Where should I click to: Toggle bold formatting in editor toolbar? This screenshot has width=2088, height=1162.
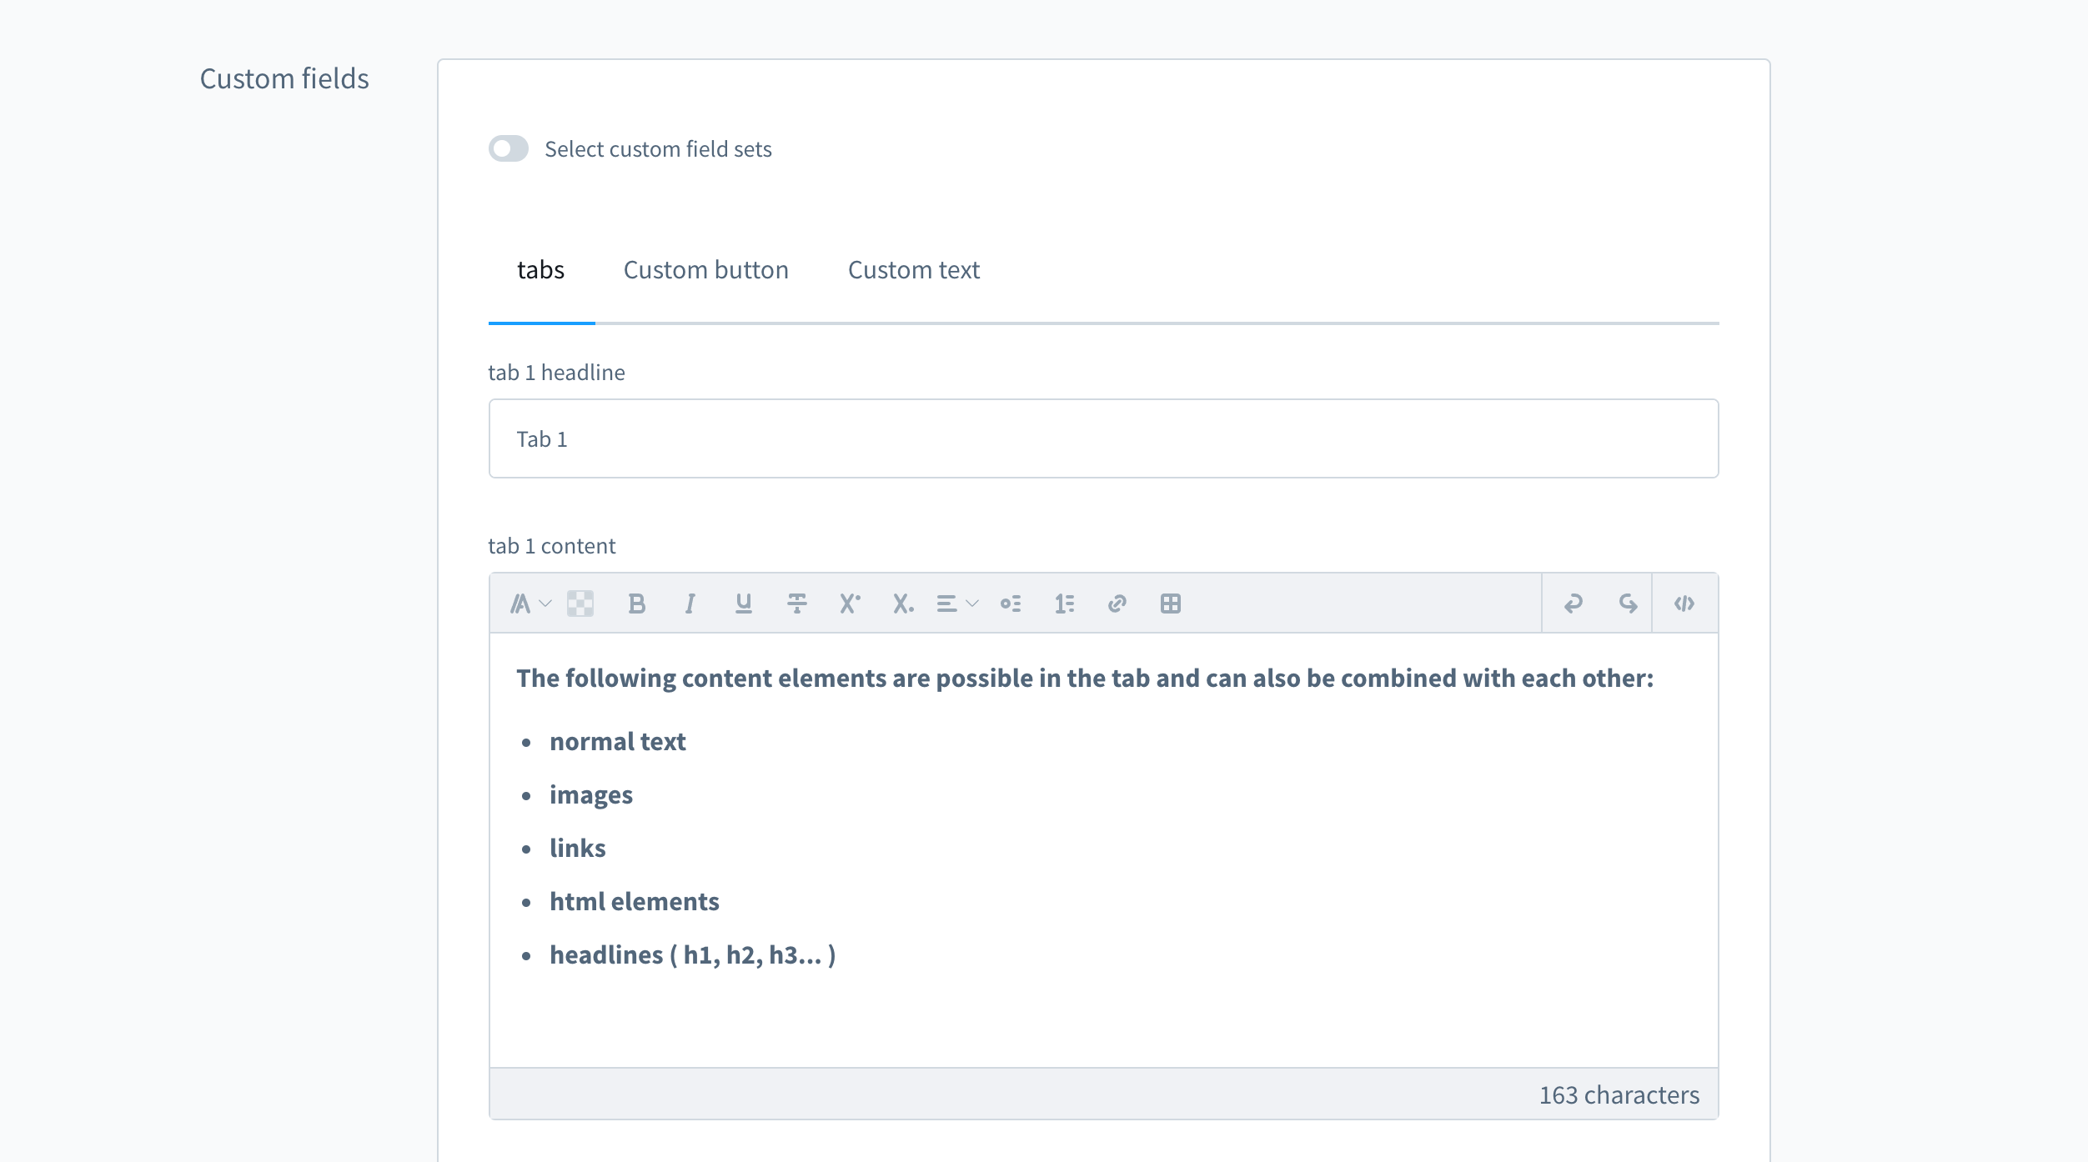click(636, 604)
